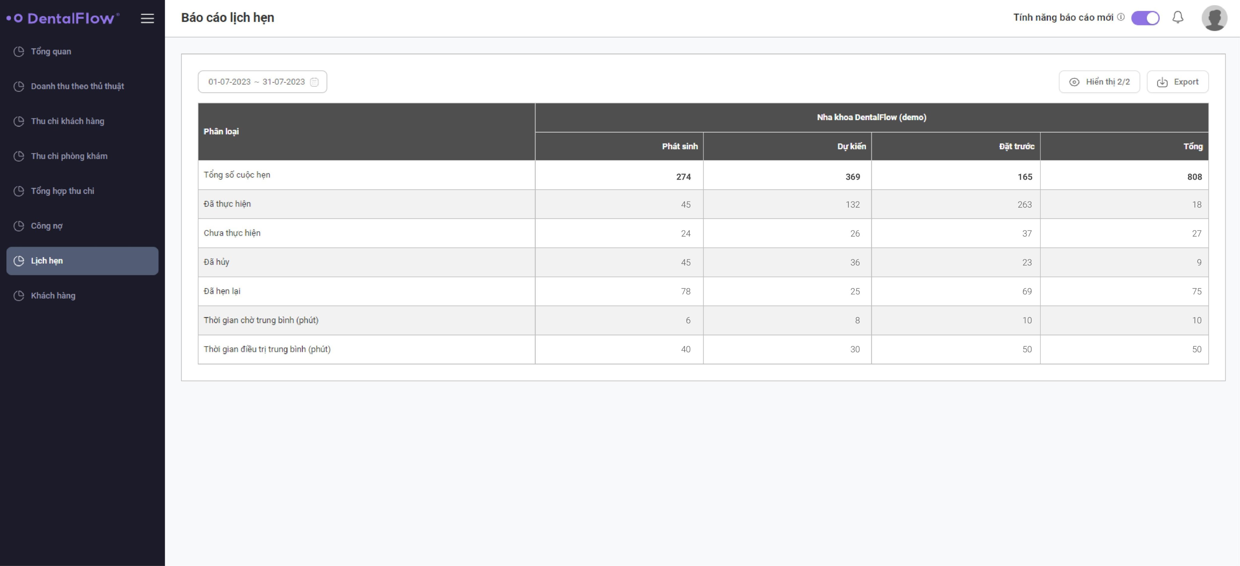Click the Tổng hợp thu chi icon
This screenshot has width=1240, height=566.
tap(19, 191)
